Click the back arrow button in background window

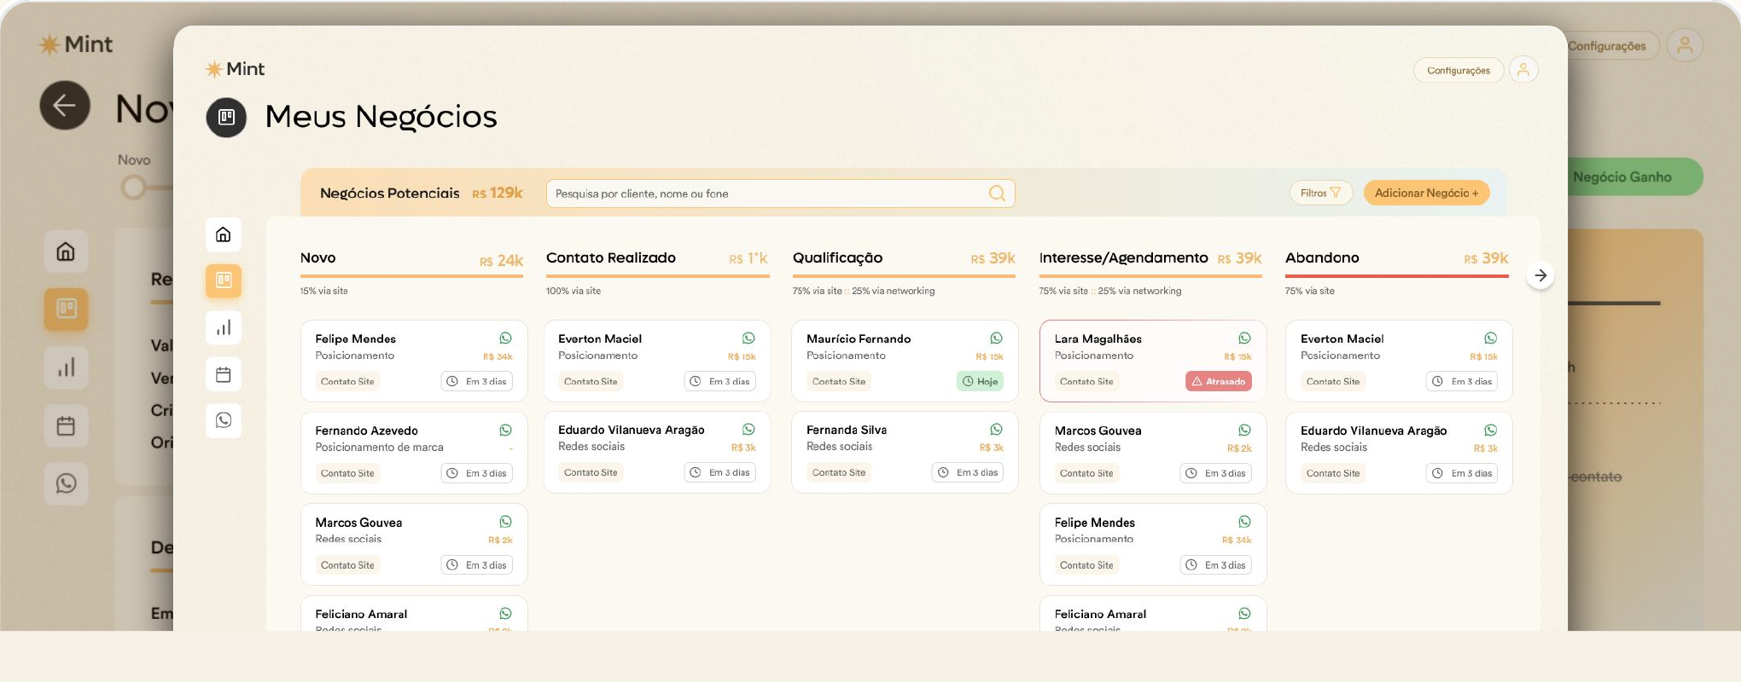pyautogui.click(x=65, y=106)
